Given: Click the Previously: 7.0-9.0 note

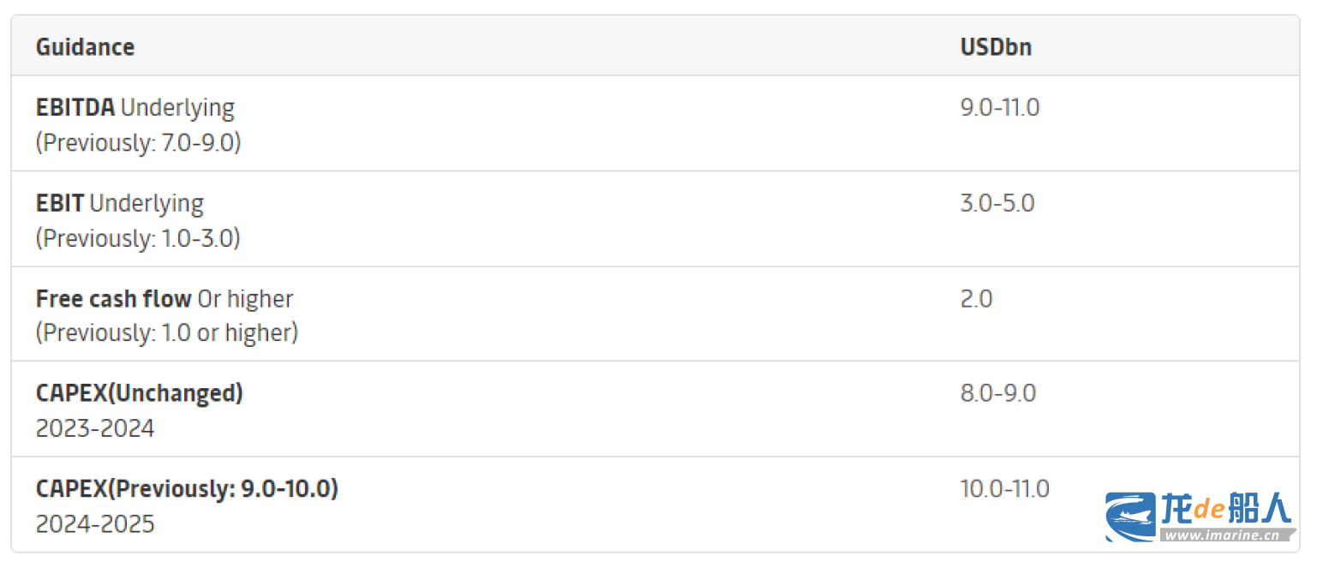Looking at the screenshot, I should (x=138, y=142).
